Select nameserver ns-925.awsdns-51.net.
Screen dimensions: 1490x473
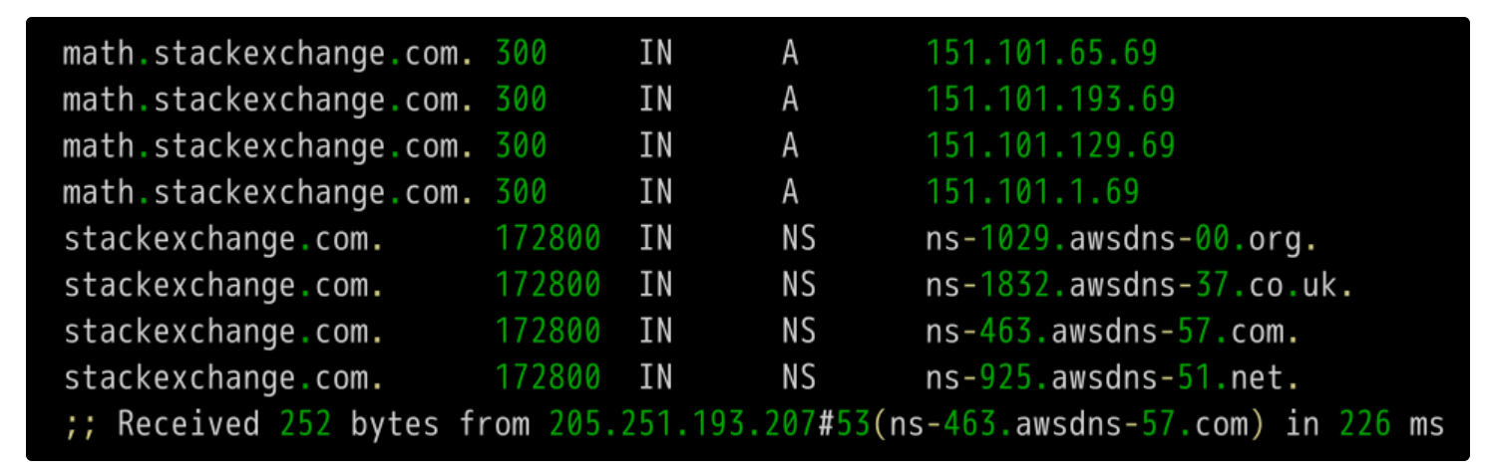point(1113,378)
